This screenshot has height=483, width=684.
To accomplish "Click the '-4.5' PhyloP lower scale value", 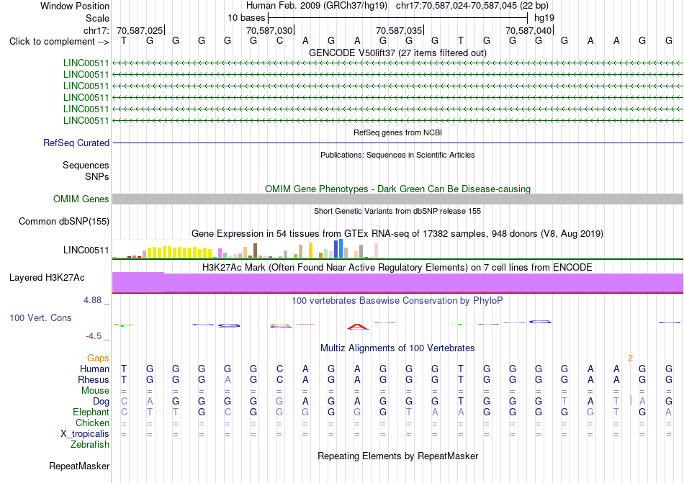I will tap(94, 335).
